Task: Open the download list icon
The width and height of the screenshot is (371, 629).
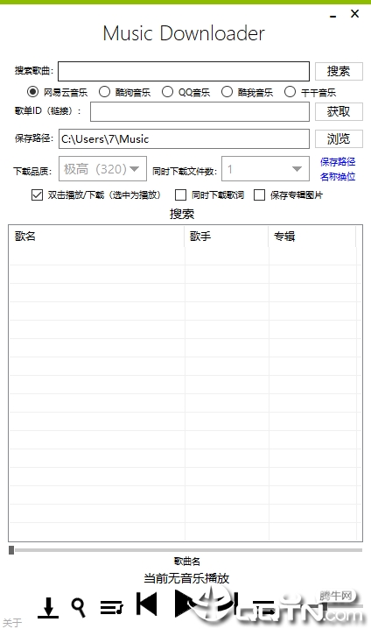Action: point(48,607)
